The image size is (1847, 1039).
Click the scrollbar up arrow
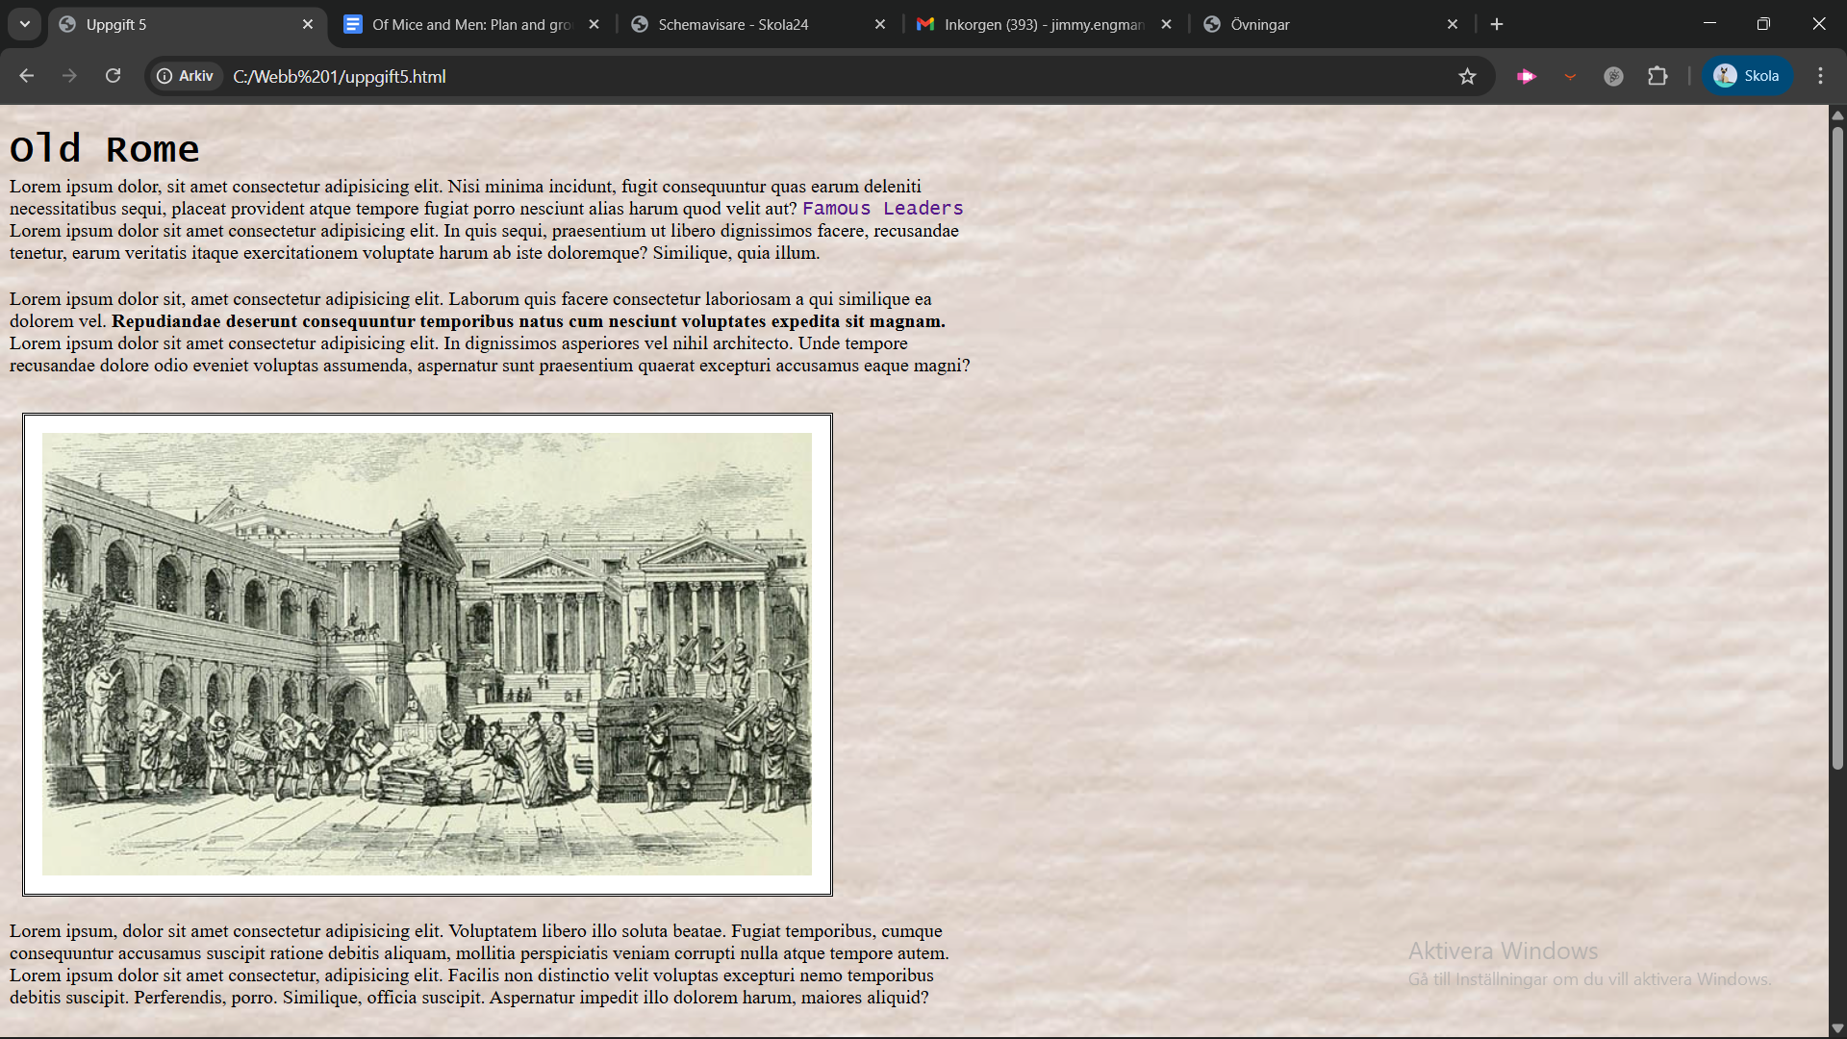[x=1837, y=114]
